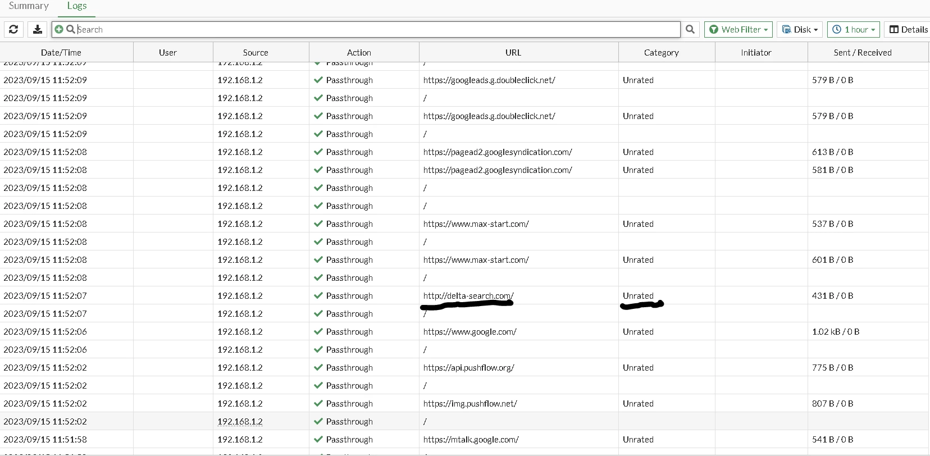Click the Category column header
930x456 pixels.
(662, 52)
